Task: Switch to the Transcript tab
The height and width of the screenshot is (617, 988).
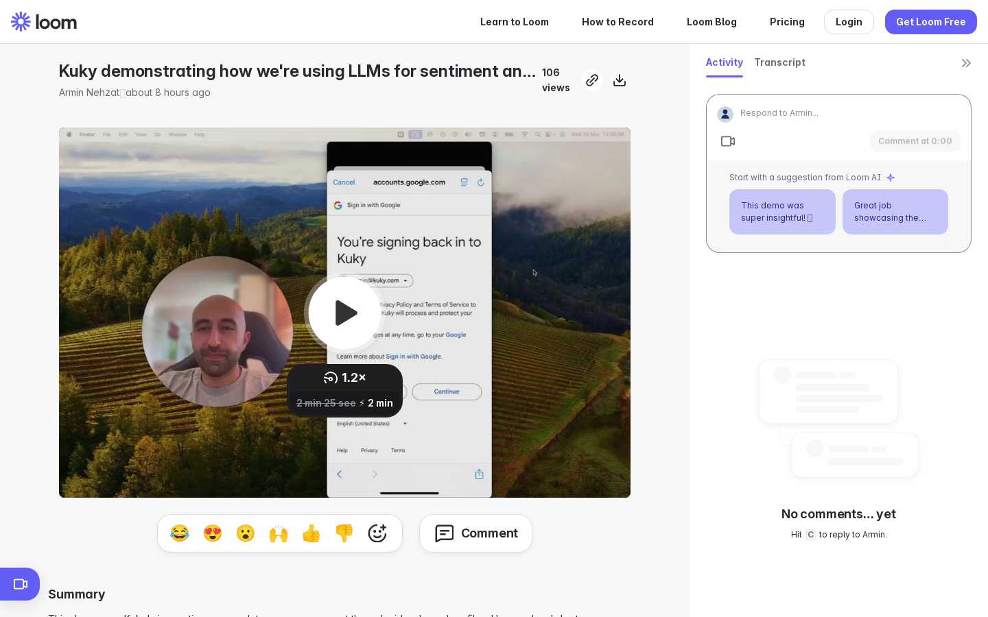Action: coord(780,62)
